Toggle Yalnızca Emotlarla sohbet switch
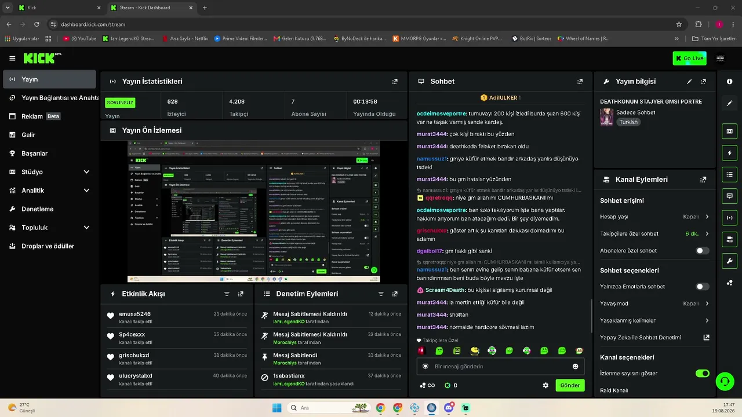The width and height of the screenshot is (742, 417). 702,287
